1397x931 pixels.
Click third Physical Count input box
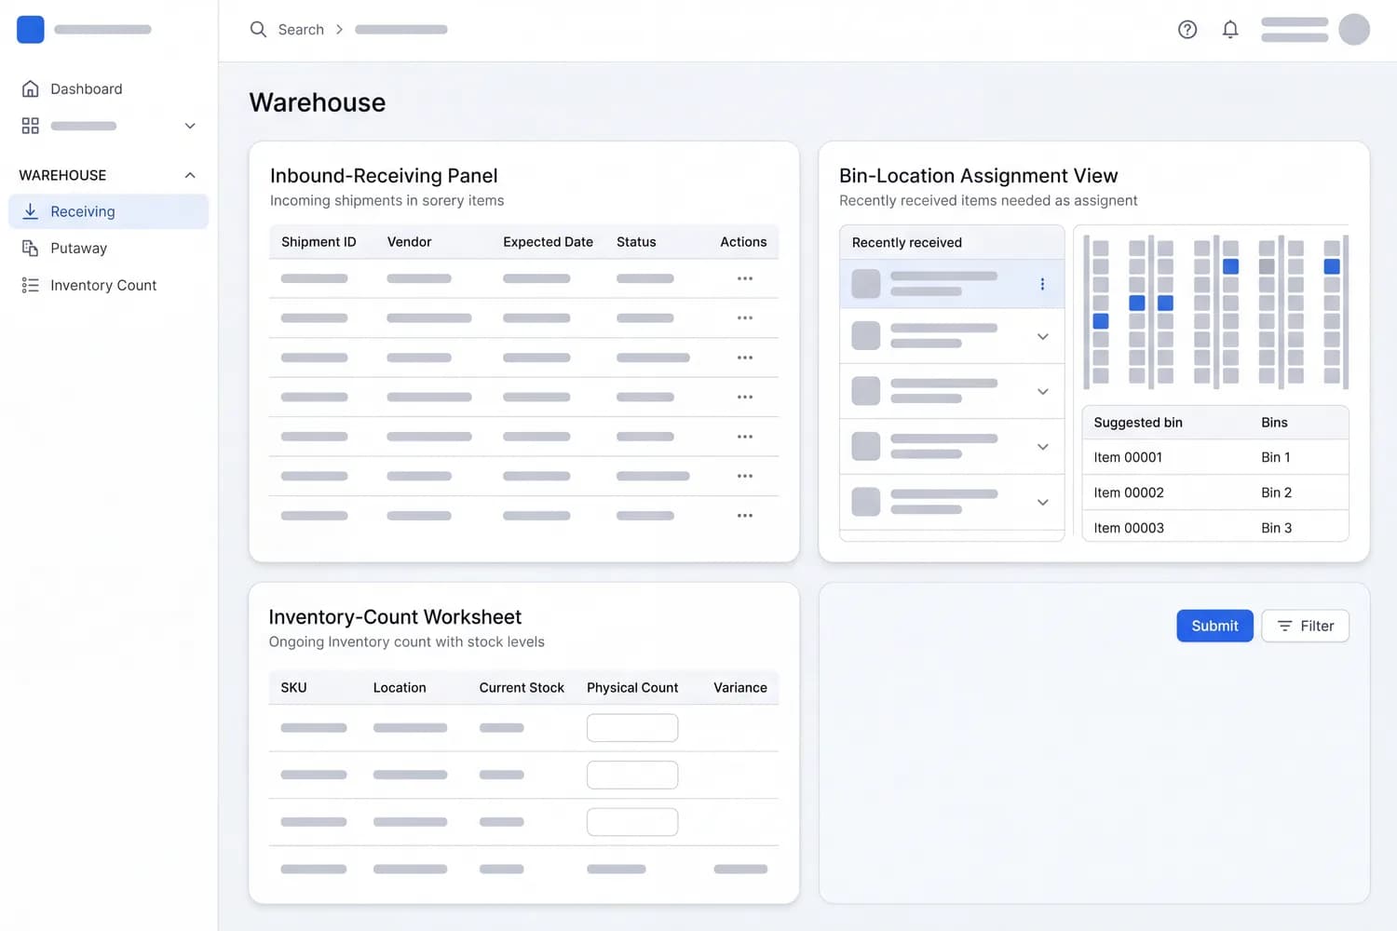click(632, 822)
